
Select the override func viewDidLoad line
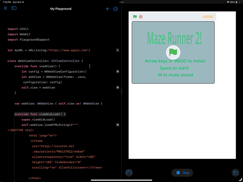click(40, 114)
